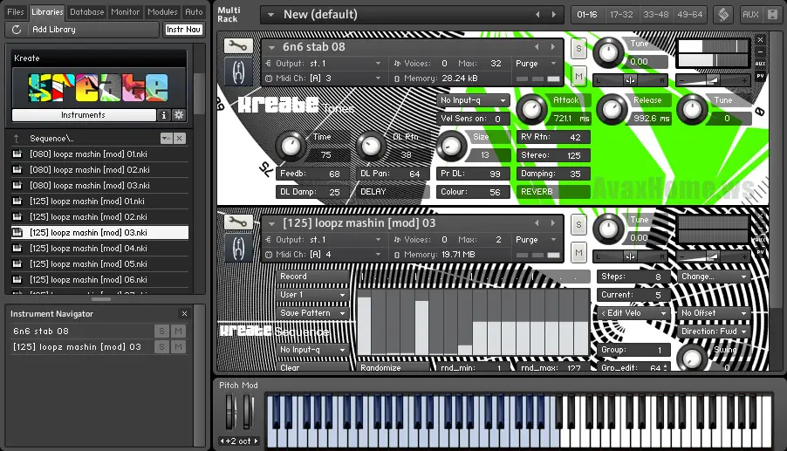The width and height of the screenshot is (787, 451).
Task: Switch to the Monitor tab
Action: pos(125,12)
